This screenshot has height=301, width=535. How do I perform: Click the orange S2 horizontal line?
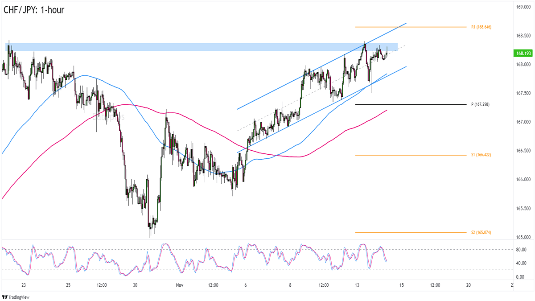(x=410, y=233)
